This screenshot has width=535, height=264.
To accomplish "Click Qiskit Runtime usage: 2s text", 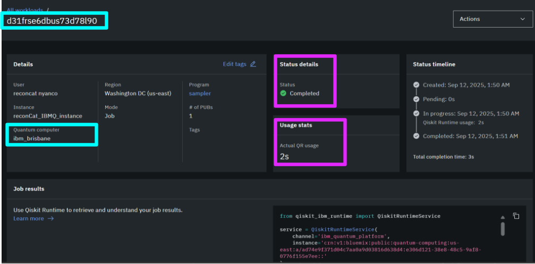I will (454, 122).
